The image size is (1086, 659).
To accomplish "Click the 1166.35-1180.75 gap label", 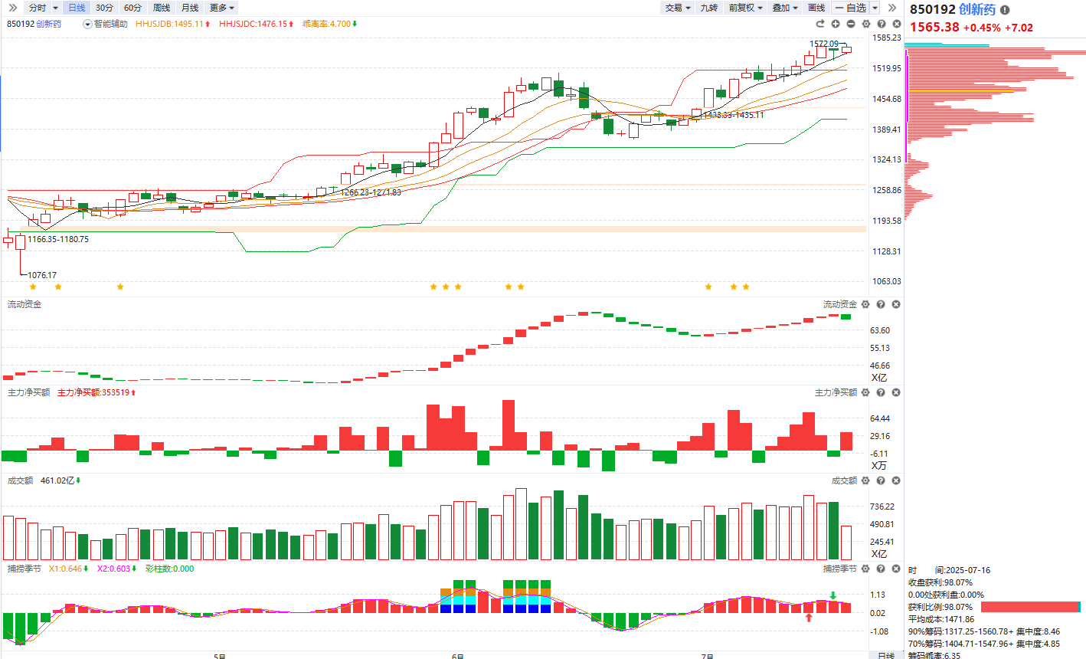I will [x=58, y=239].
